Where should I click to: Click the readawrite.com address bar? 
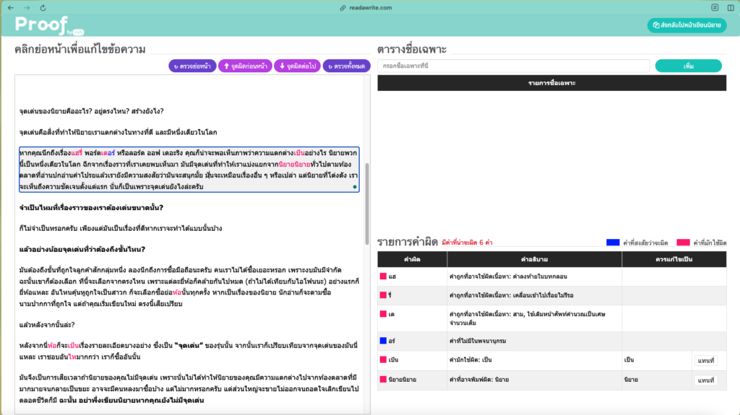[x=370, y=7]
